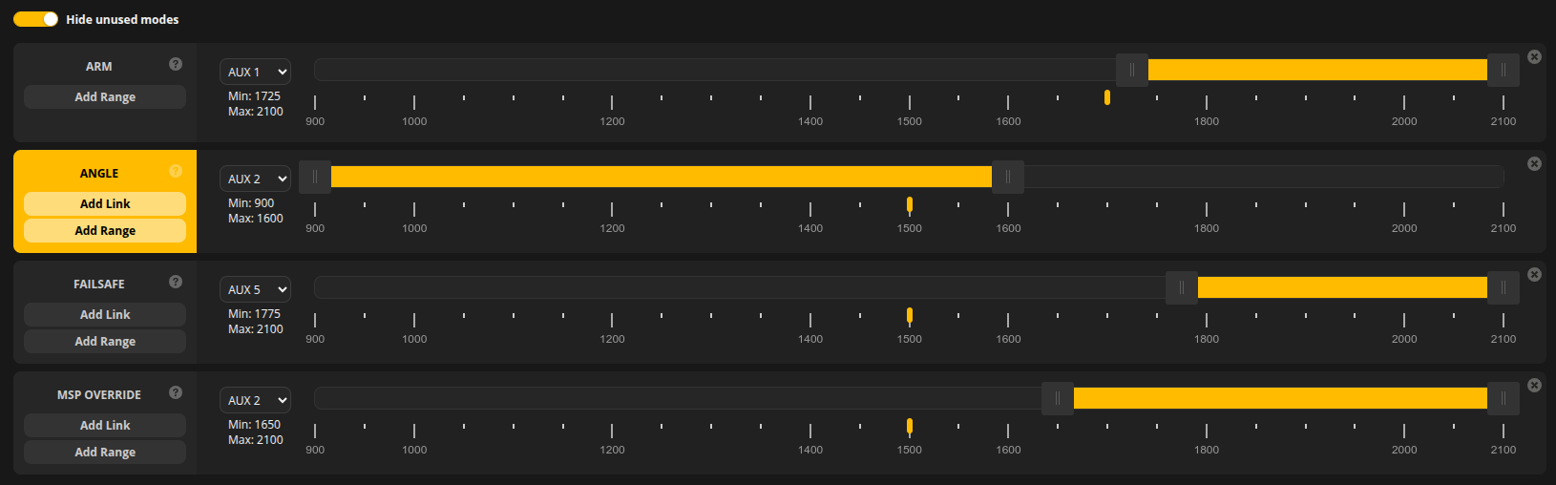Open the ARM mode help icon
The width and height of the screenshot is (1556, 485).
[x=176, y=64]
